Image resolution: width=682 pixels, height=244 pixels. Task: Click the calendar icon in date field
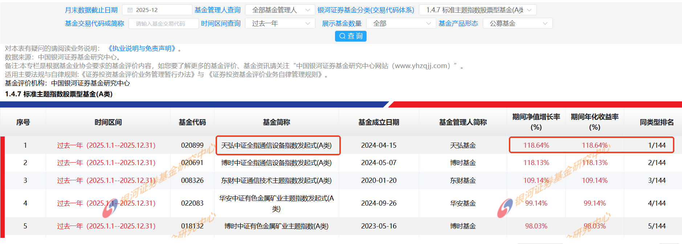130,10
